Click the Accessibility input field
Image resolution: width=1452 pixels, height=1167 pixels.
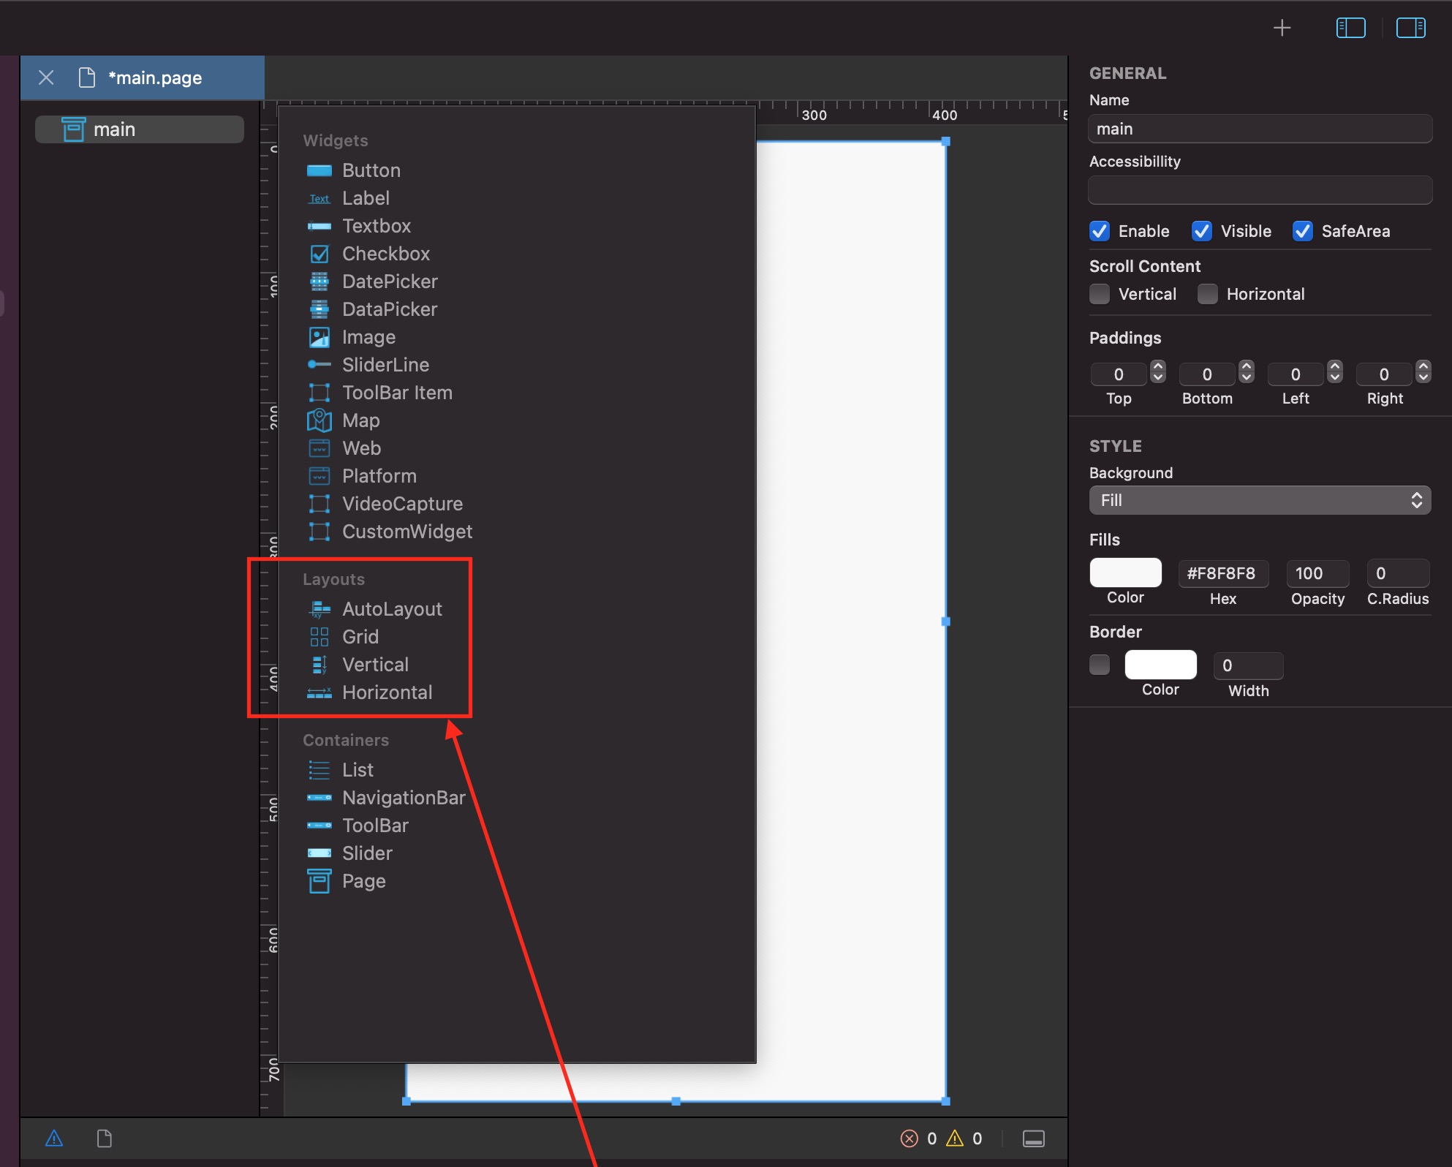click(x=1260, y=190)
